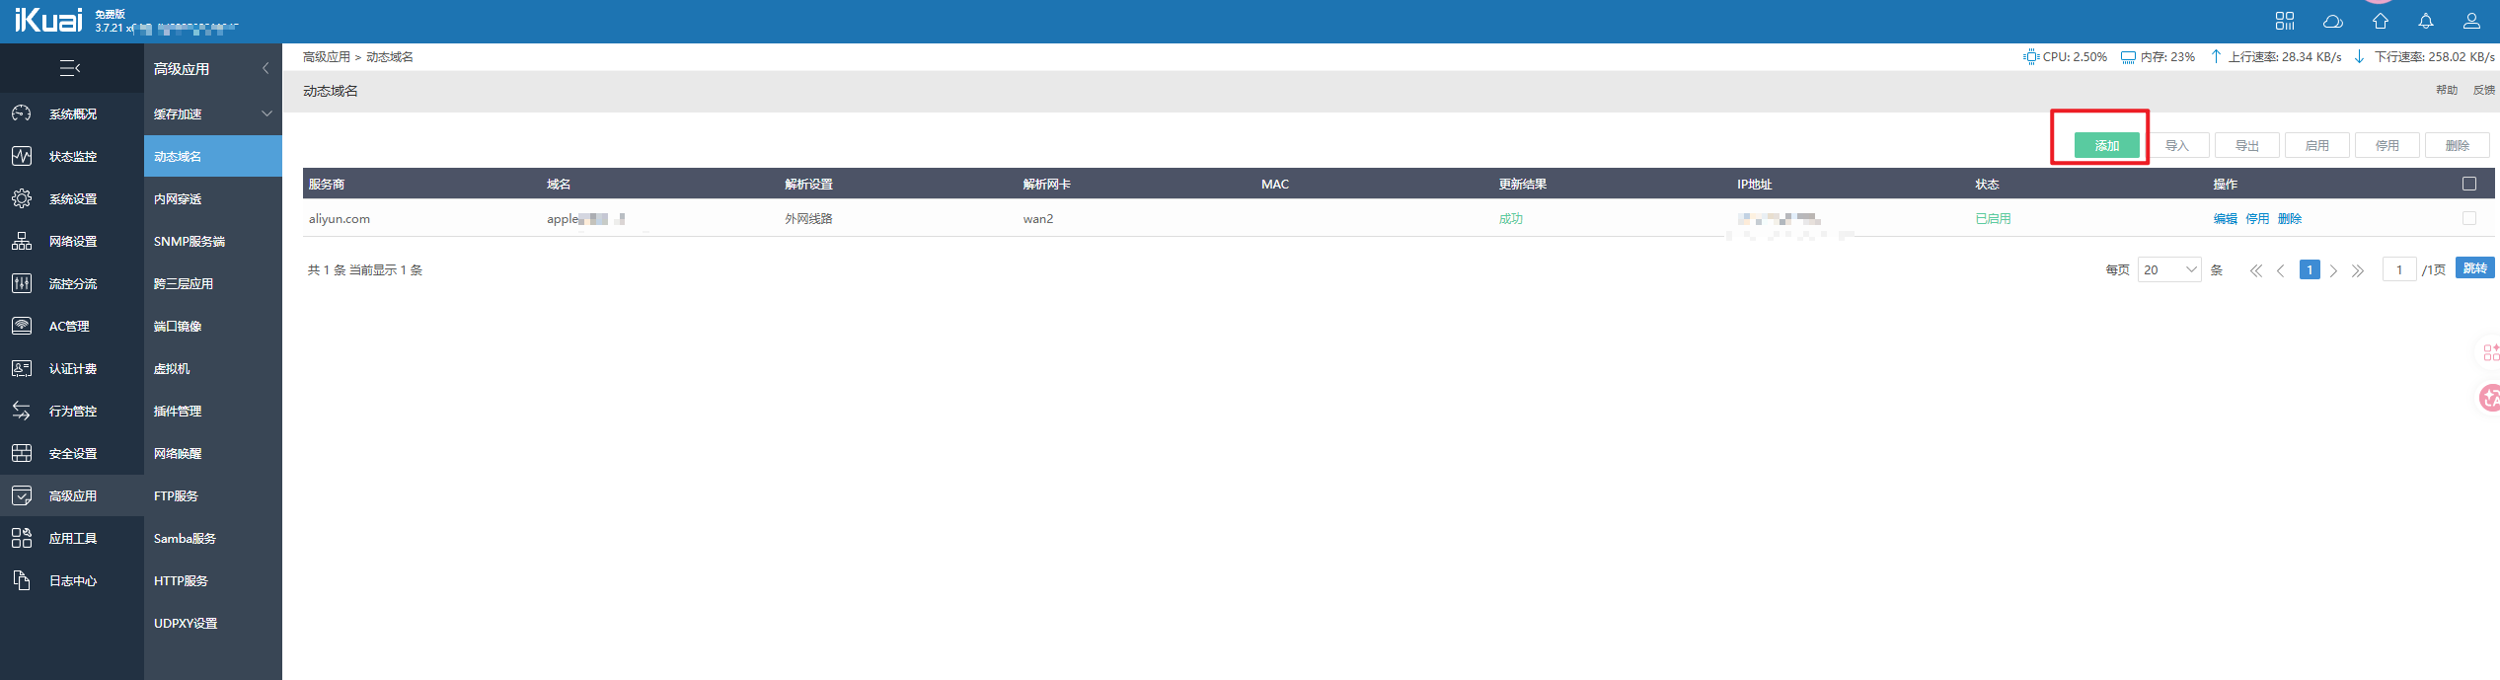Click the cloud icon in header
The image size is (2500, 680).
[2332, 22]
